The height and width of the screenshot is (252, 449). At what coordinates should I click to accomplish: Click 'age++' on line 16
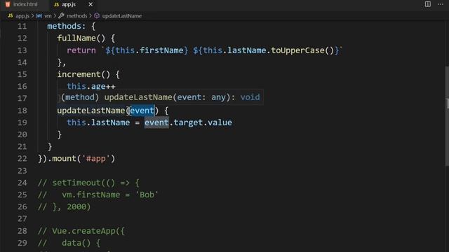pyautogui.click(x=103, y=87)
